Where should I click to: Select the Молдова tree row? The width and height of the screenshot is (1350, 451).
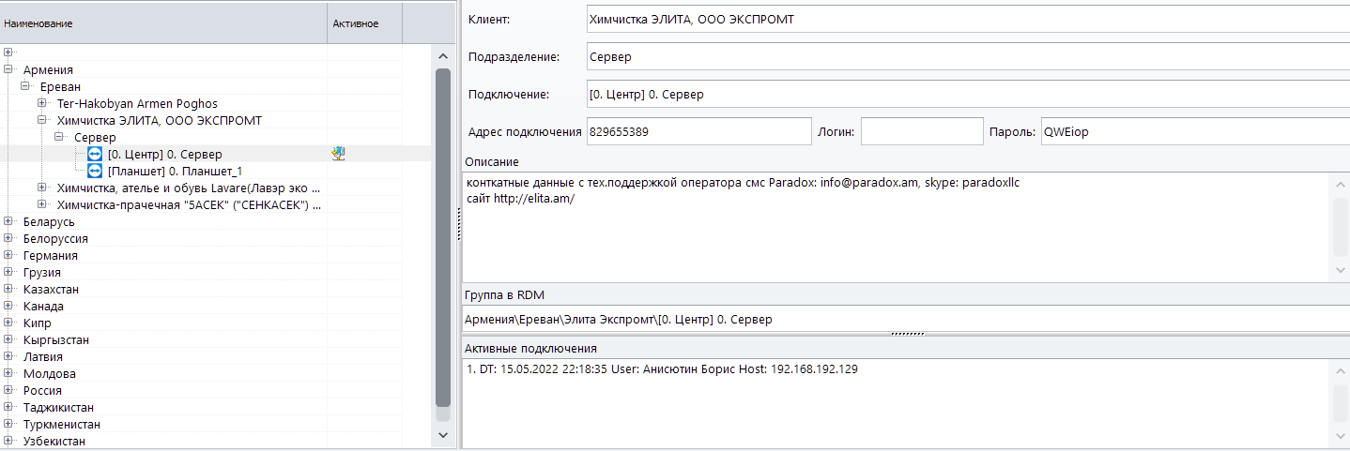pyautogui.click(x=215, y=373)
